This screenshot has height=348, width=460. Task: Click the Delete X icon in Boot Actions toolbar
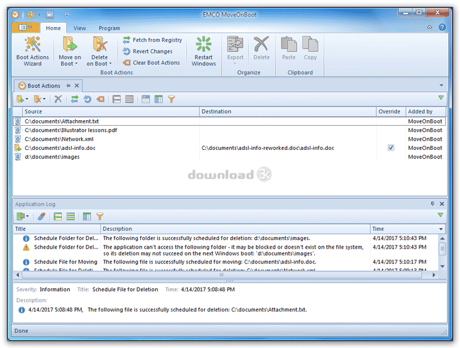point(58,99)
